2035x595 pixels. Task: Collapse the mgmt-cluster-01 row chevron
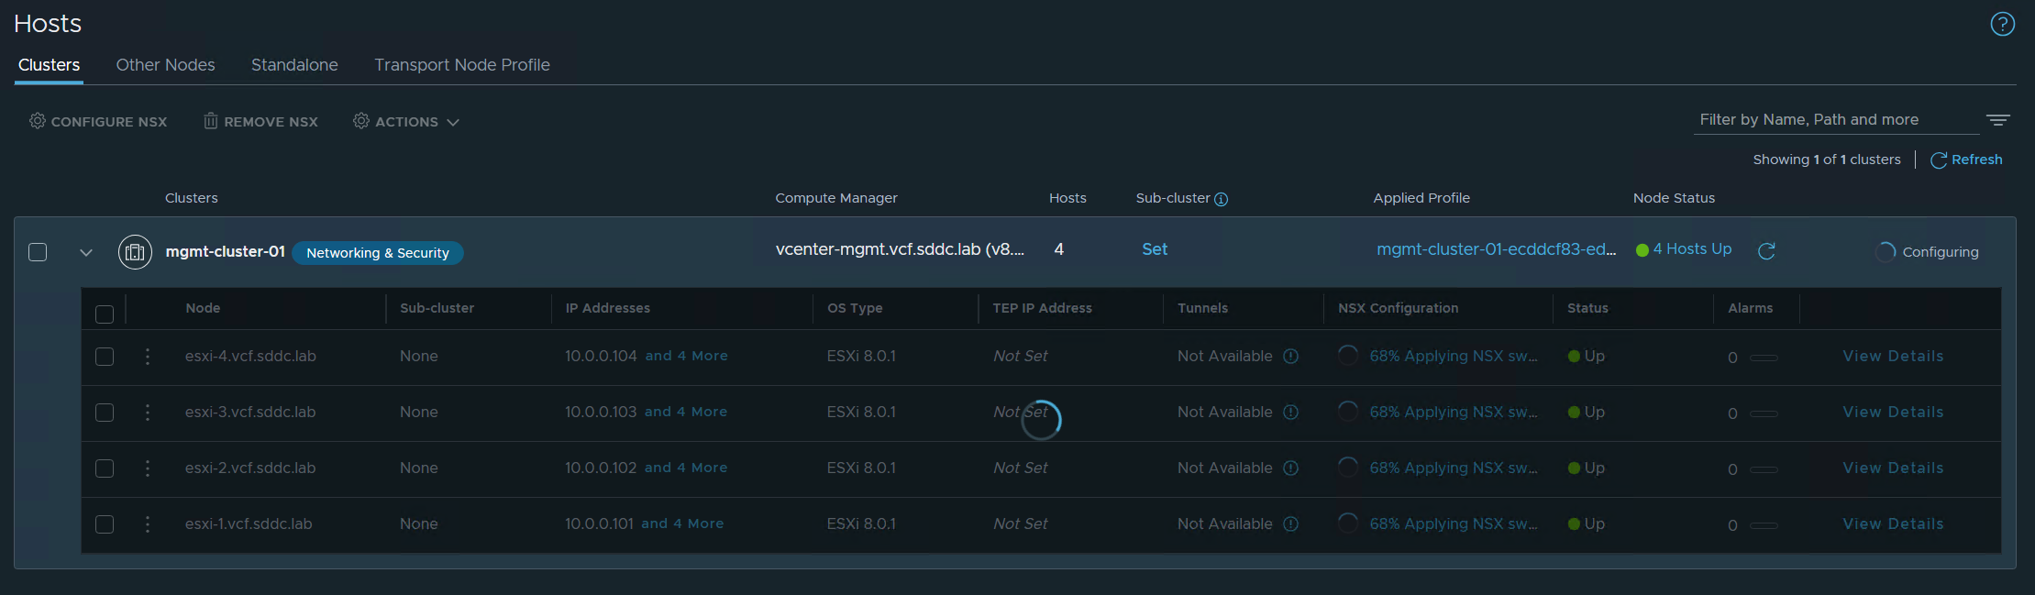pos(86,252)
